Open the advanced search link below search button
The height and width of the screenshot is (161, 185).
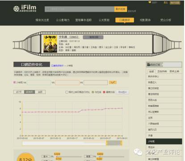point(132,11)
